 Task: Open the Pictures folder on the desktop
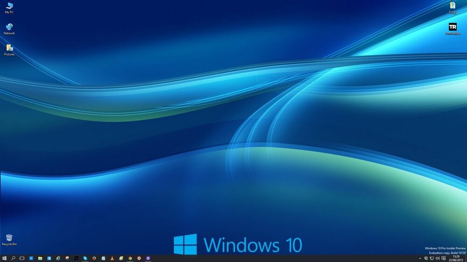(9, 50)
